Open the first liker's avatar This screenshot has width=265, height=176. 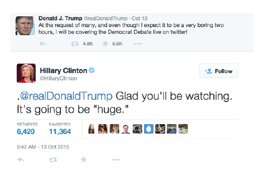92,129
